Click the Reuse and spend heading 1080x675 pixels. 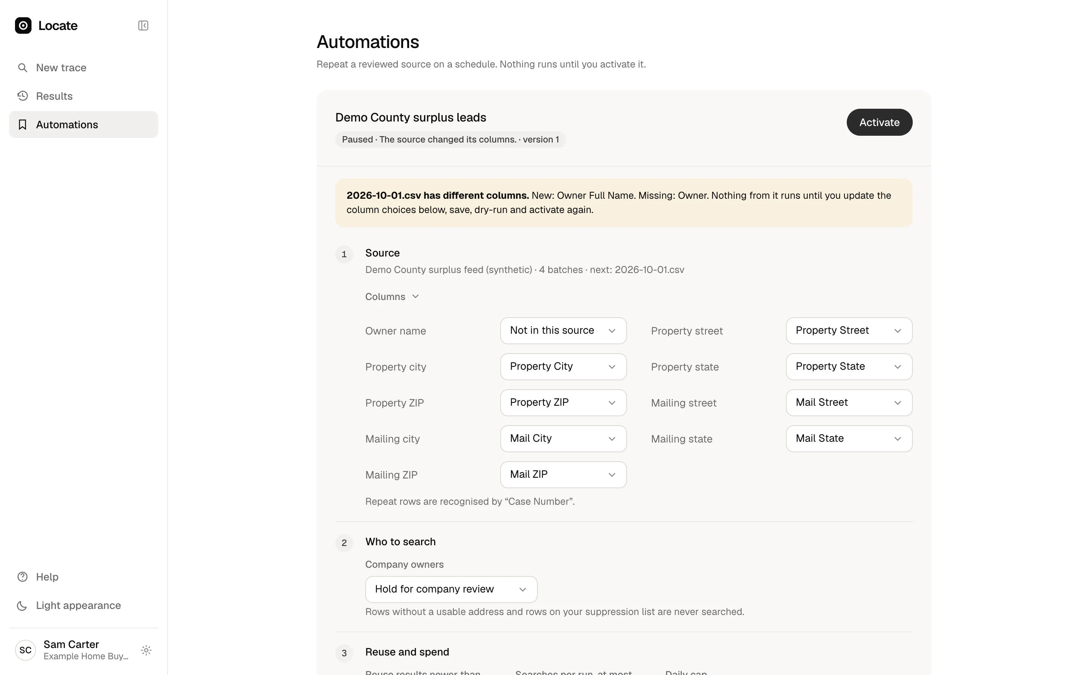point(407,652)
